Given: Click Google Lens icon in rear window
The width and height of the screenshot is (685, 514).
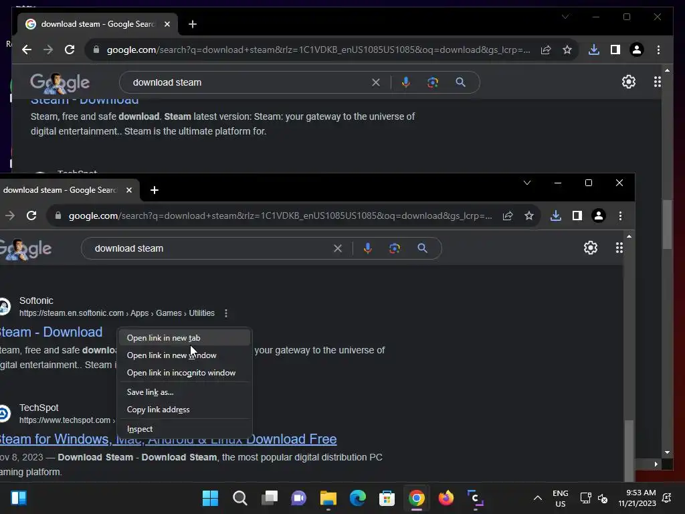Looking at the screenshot, I should point(433,82).
